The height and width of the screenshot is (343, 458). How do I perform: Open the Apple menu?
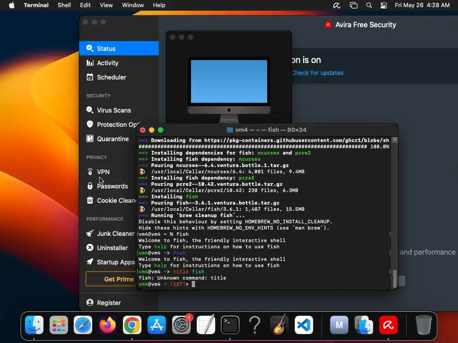point(12,5)
